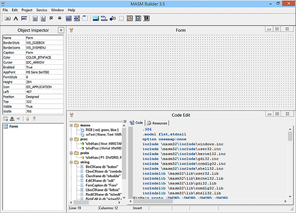296x213 pixels.
Task: Open the Edit menu
Action: pos(14,10)
